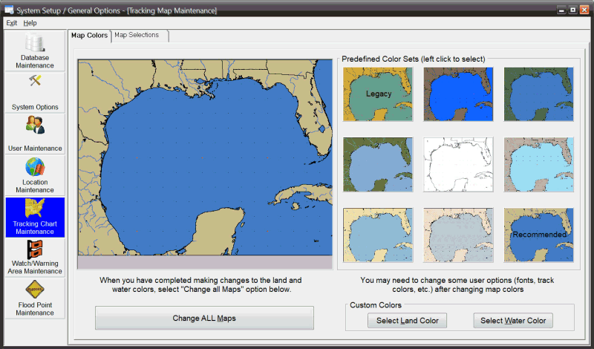The image size is (594, 349).
Task: Open Flood Point Maintenance sidebar item
Action: pos(35,299)
